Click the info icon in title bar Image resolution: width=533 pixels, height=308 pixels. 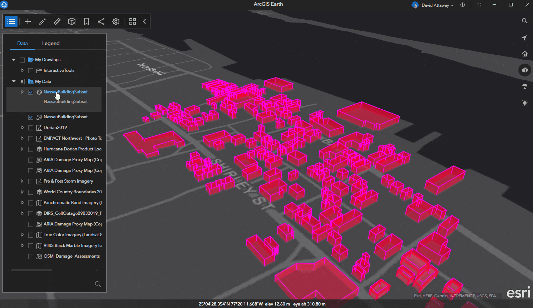click(463, 5)
